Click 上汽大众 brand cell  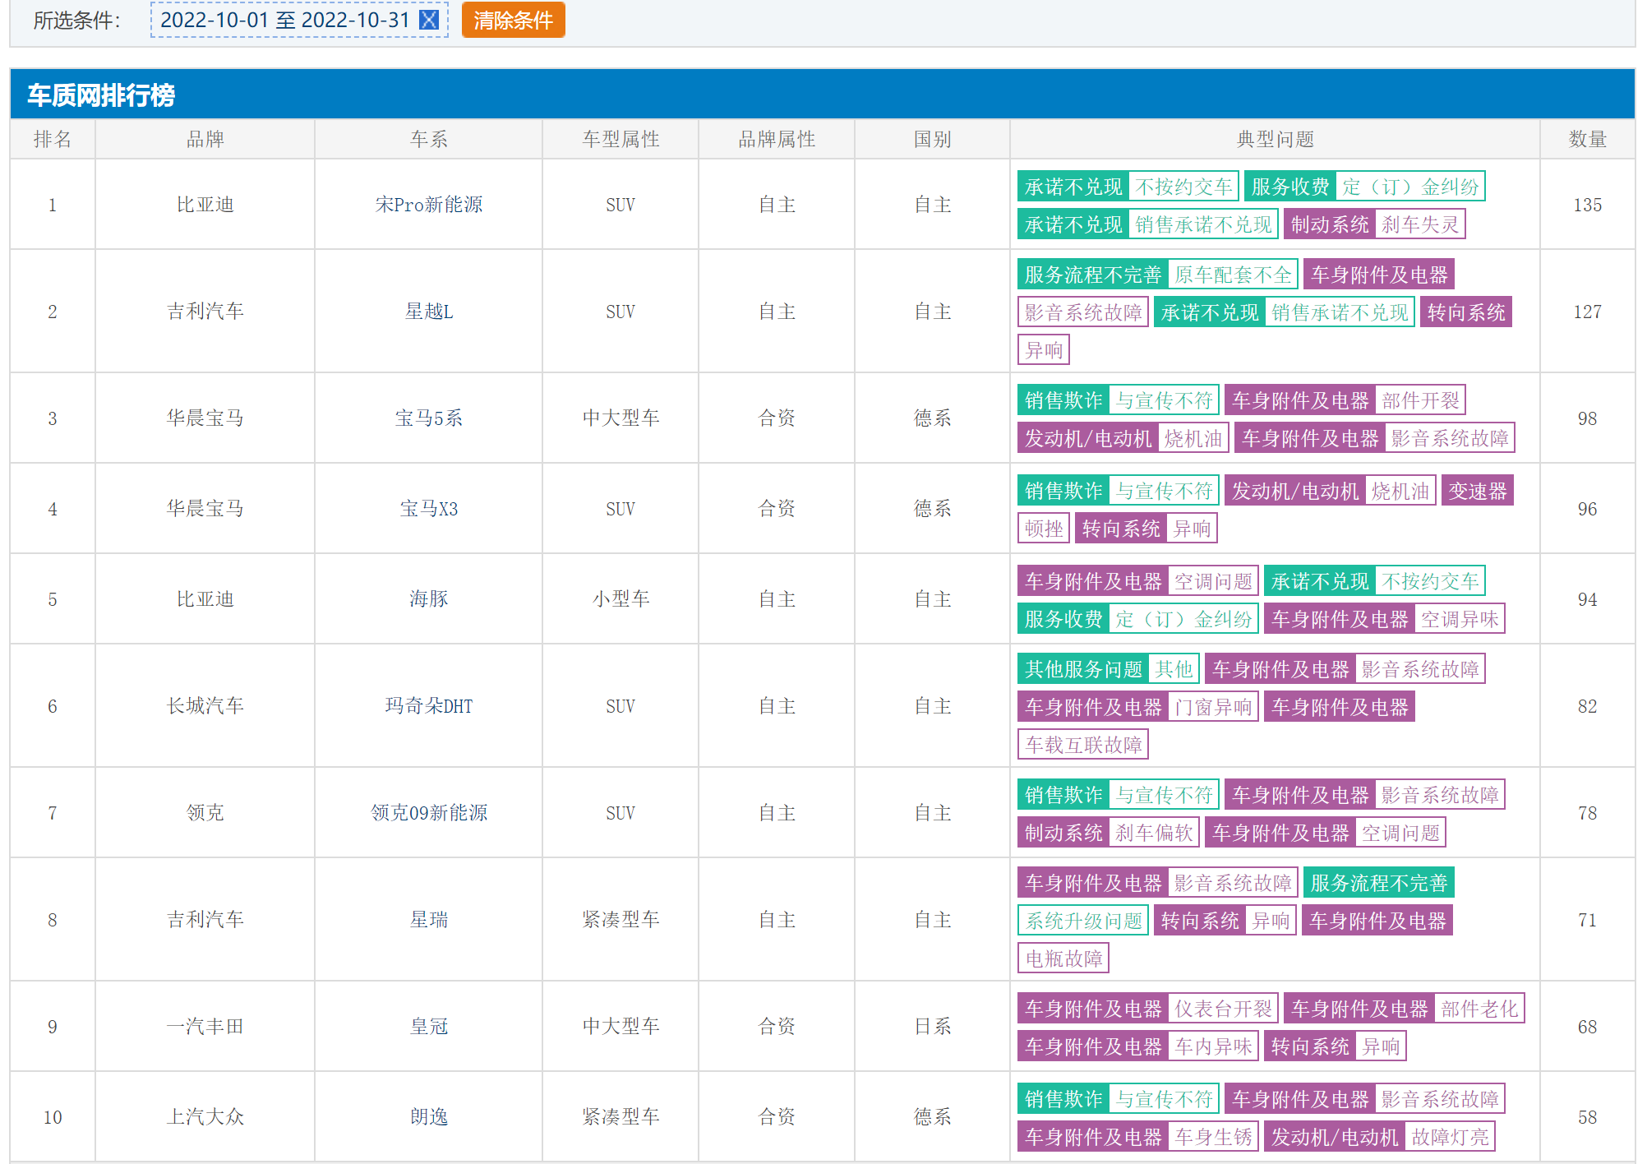tap(205, 1117)
